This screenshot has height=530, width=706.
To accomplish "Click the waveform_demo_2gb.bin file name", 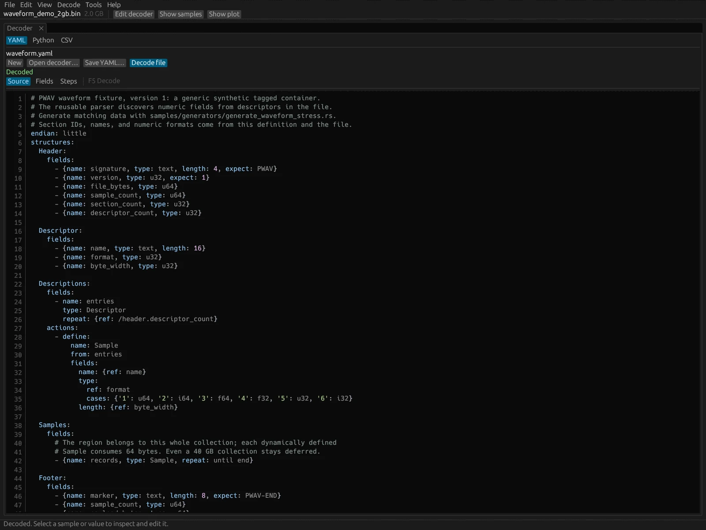I will click(42, 14).
